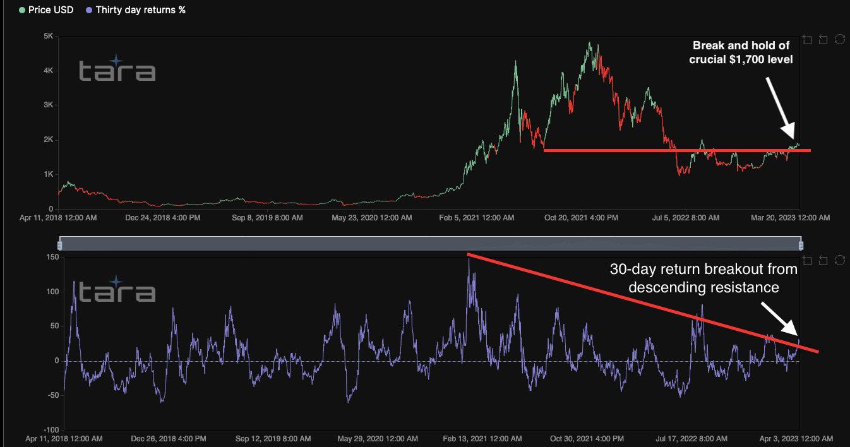Click the '30-day return breakout' annotation text
The width and height of the screenshot is (850, 447).
click(703, 278)
